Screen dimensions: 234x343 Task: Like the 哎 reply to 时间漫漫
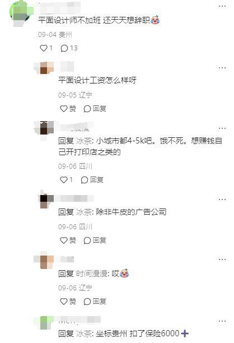point(68,302)
